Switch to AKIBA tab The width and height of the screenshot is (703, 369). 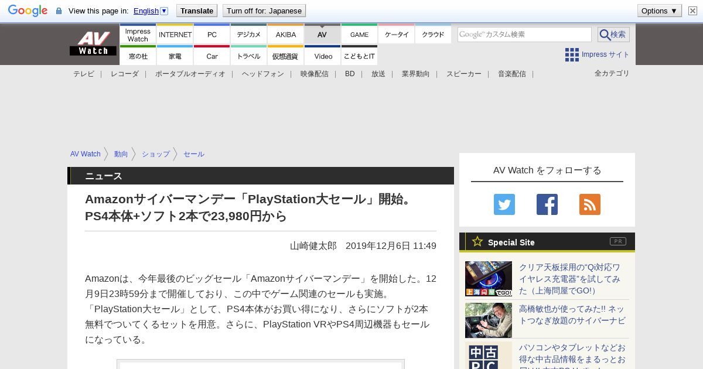286,35
